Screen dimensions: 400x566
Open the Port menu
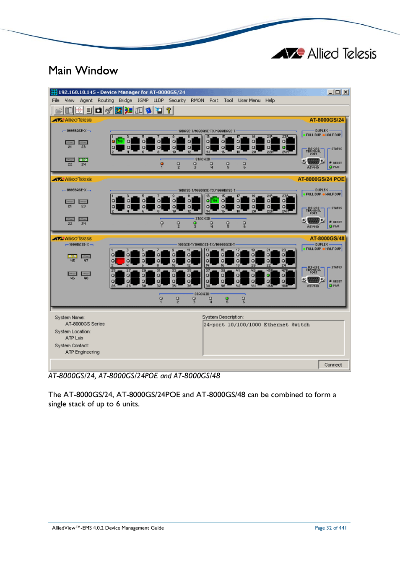(214, 101)
